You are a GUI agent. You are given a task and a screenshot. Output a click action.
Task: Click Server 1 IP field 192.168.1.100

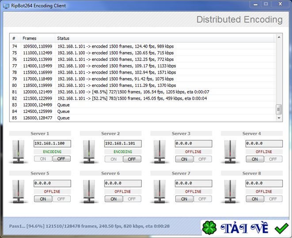click(52, 144)
